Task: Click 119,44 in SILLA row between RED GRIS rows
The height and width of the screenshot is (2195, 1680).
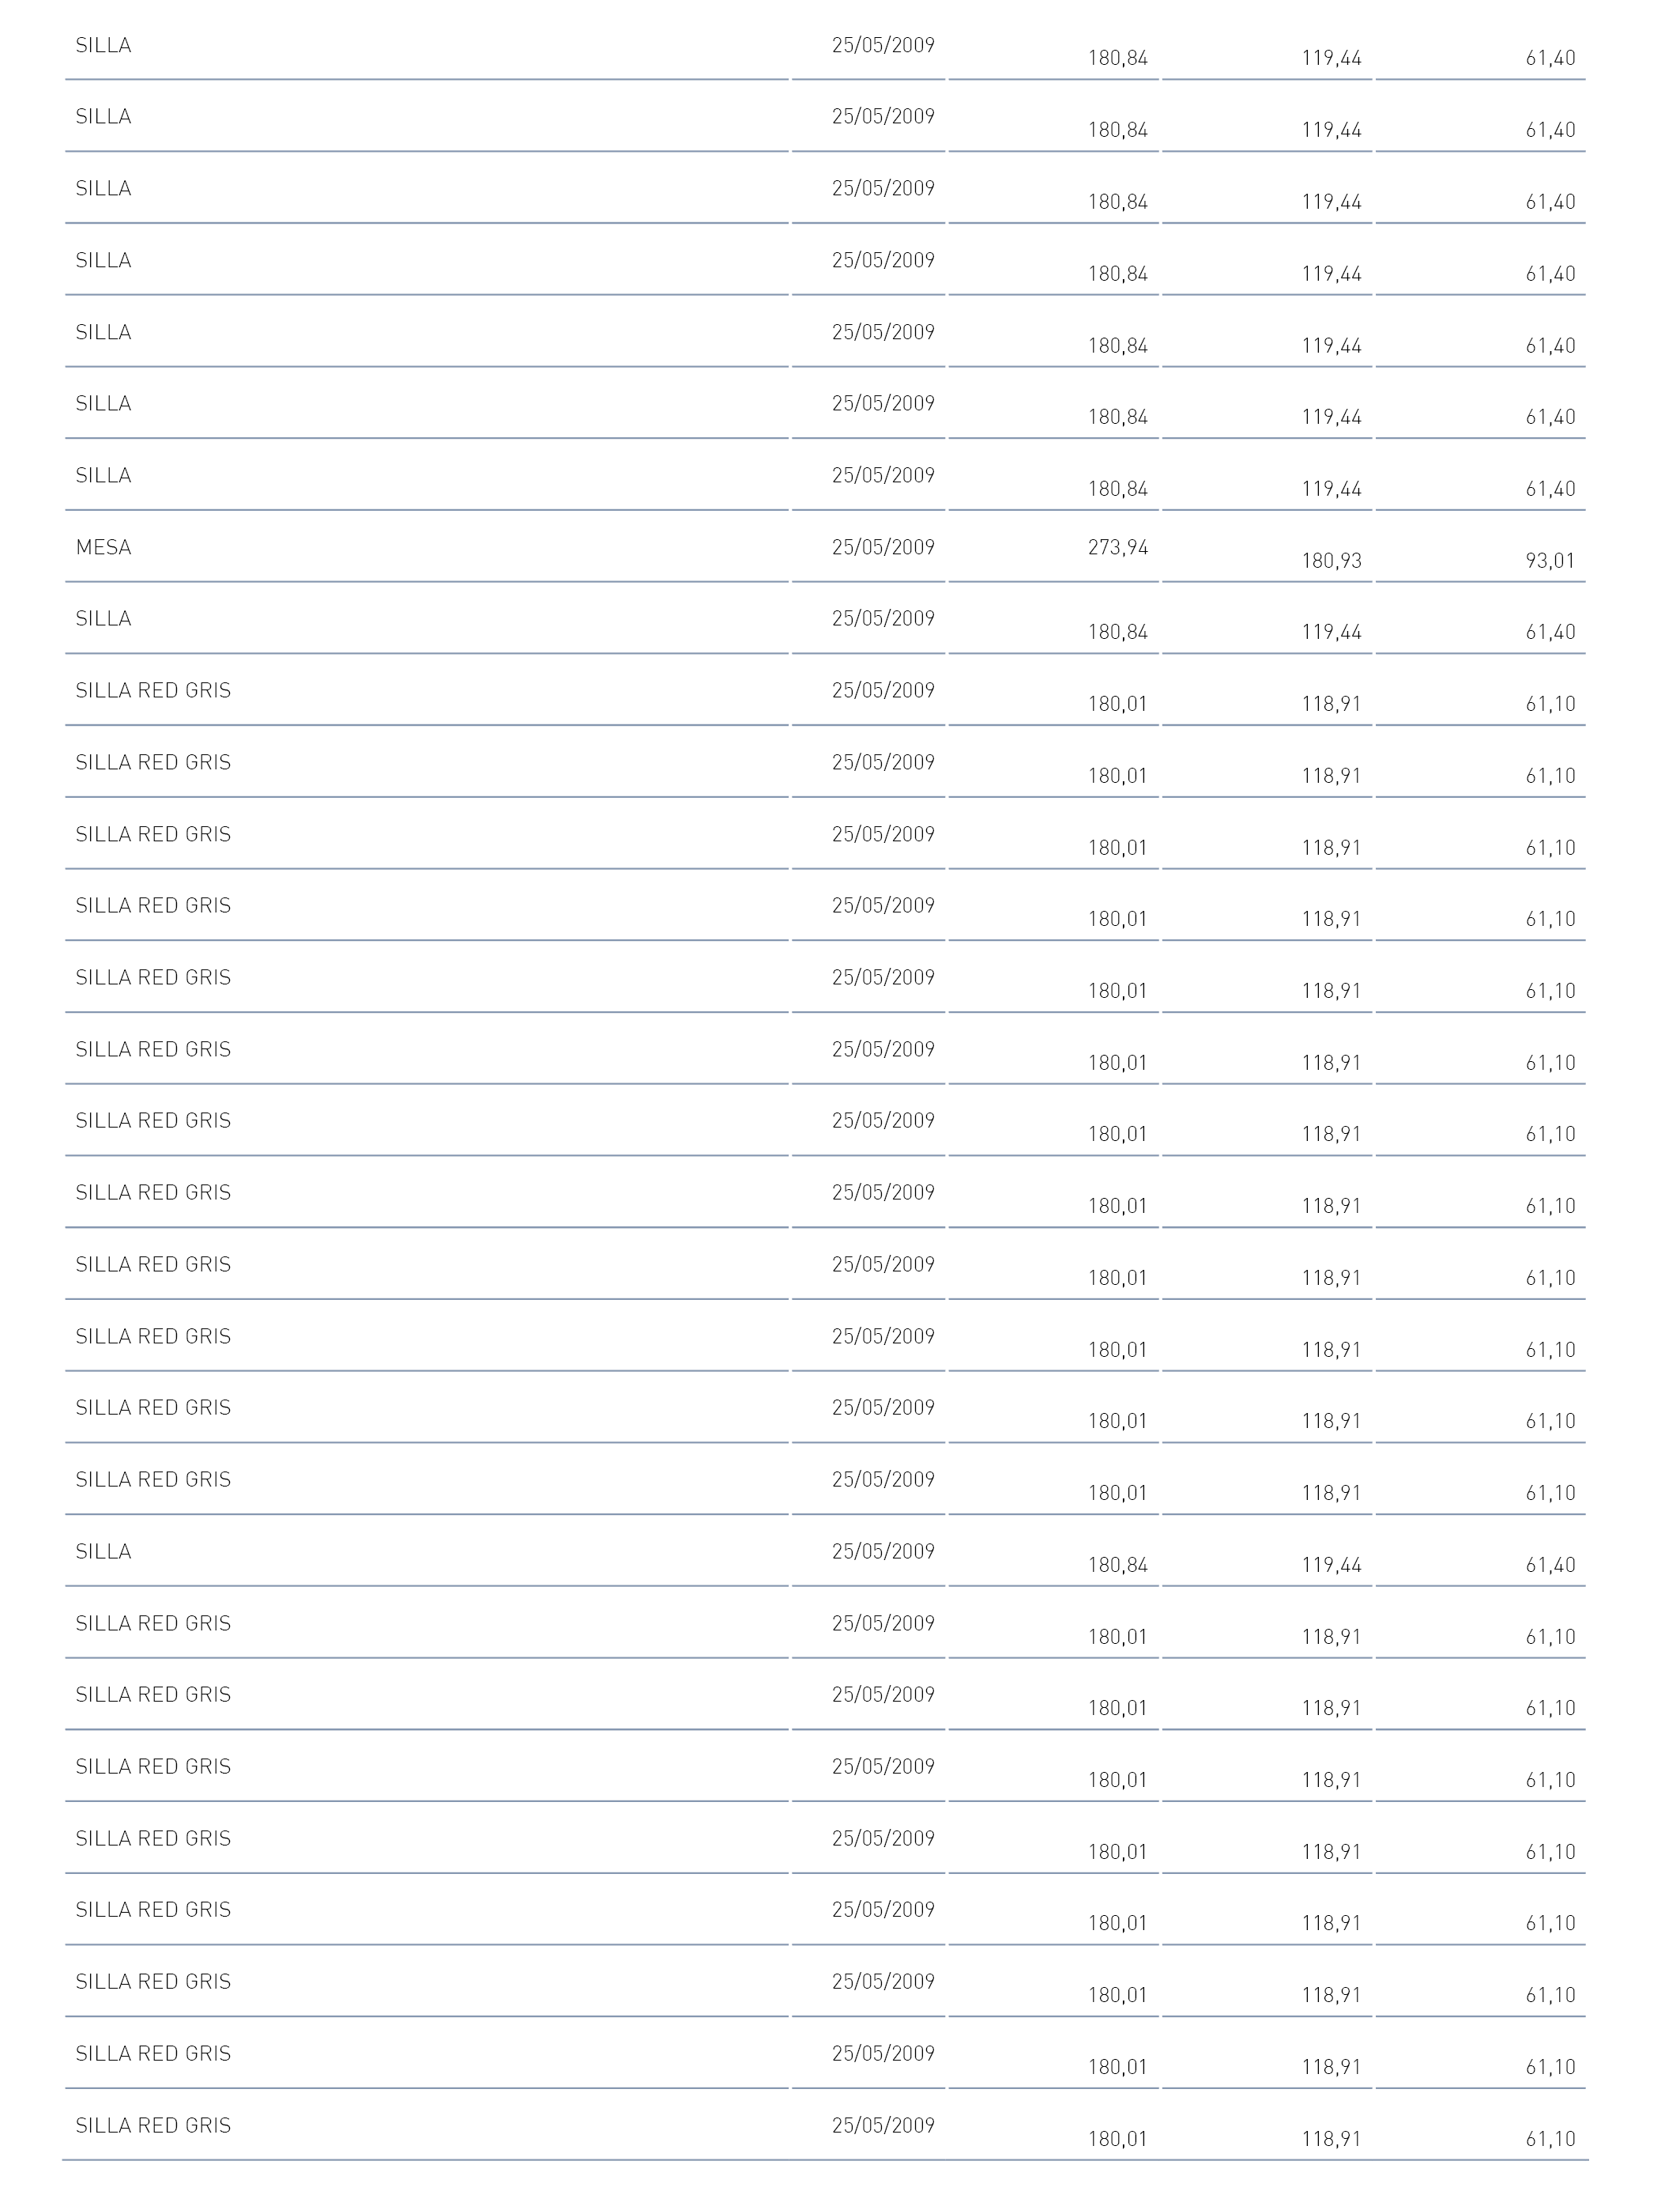Action: pyautogui.click(x=1331, y=1565)
